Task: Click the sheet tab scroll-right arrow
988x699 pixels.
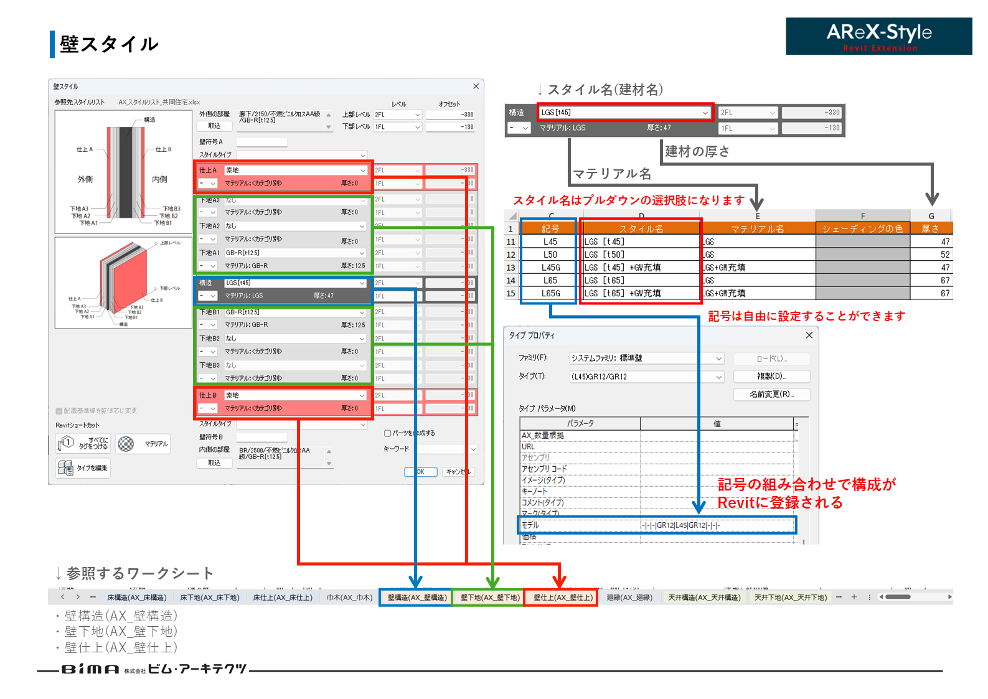Action: click(78, 597)
